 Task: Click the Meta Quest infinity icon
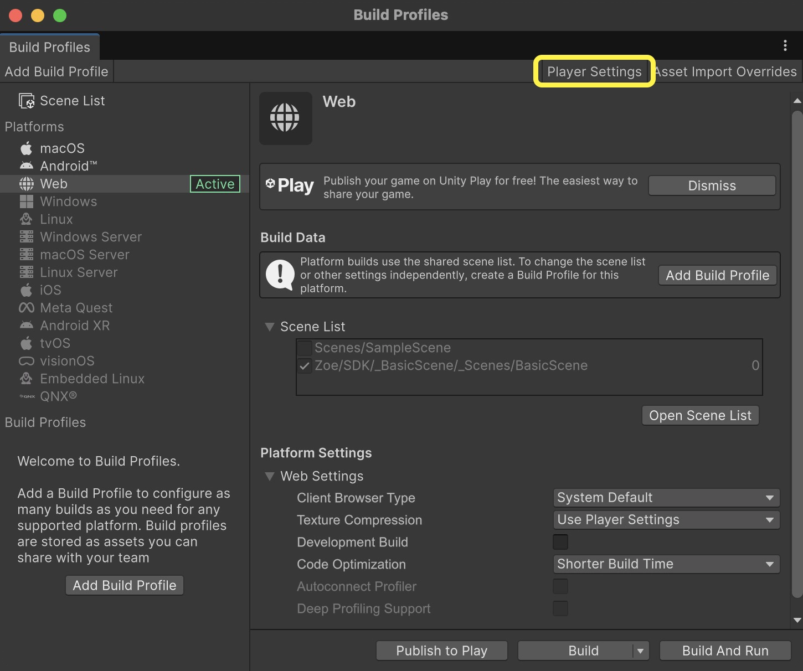pos(26,308)
